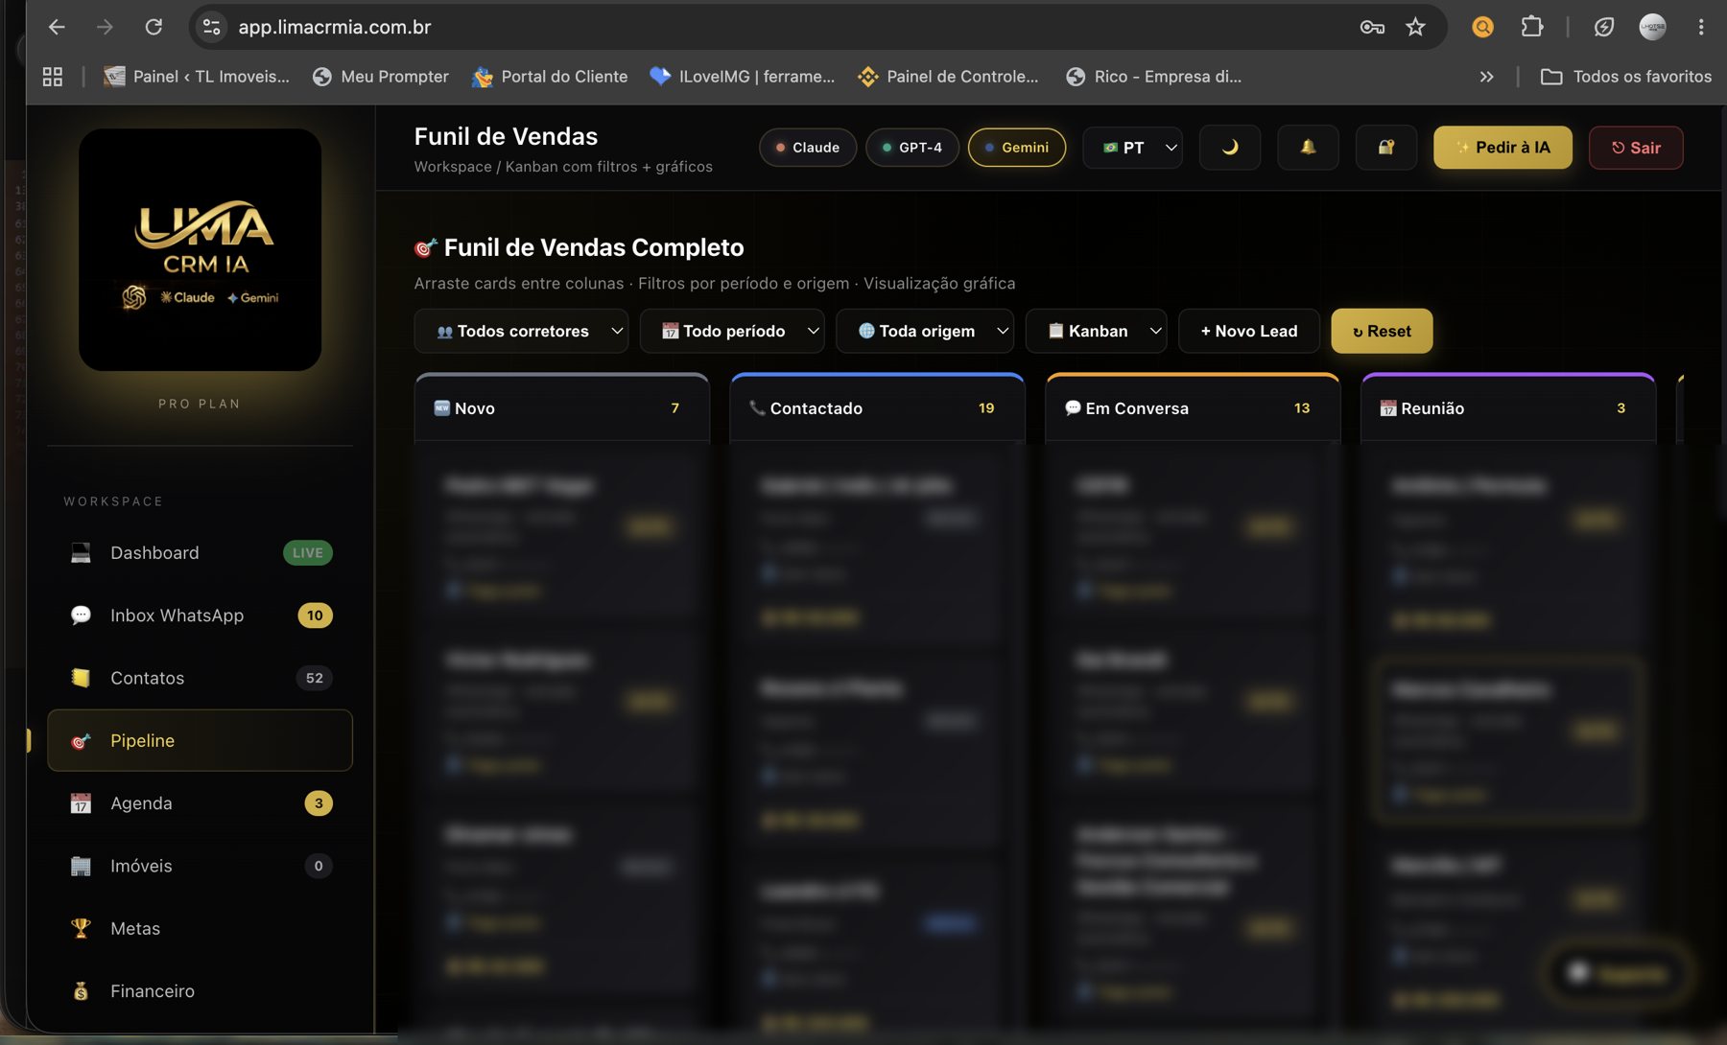Click the LIVE badge next to Dashboard
Screen dimensions: 1727x1045
click(x=308, y=553)
